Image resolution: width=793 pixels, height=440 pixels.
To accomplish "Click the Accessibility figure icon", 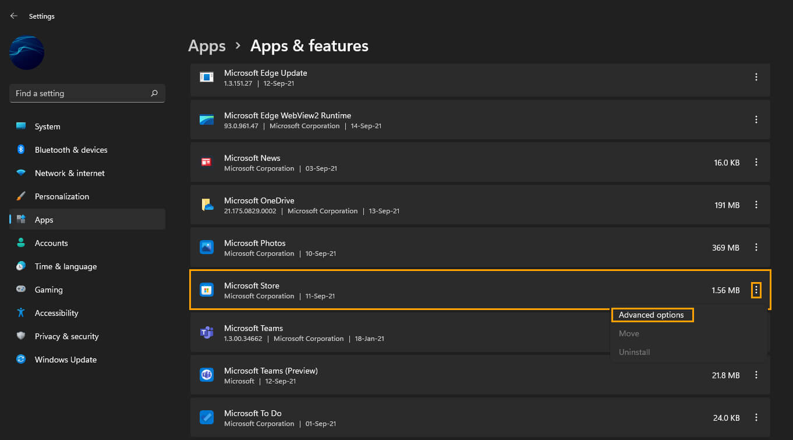I will [x=21, y=313].
